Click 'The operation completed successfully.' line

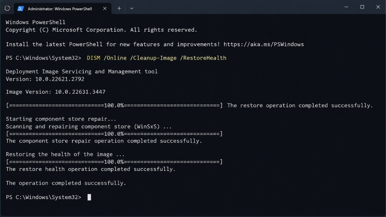66,183
